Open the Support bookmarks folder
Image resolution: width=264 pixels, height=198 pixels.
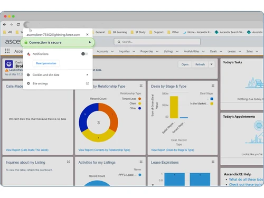156,32
